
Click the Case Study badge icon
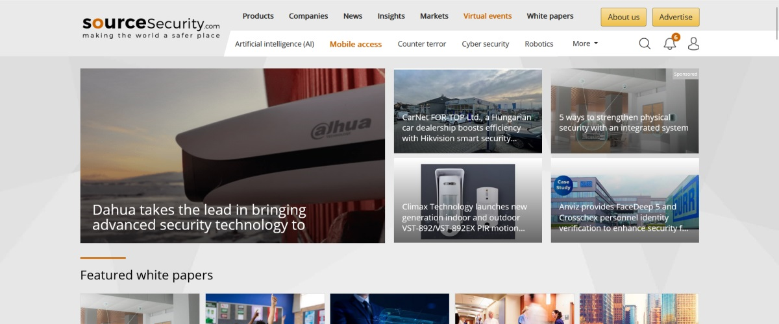(563, 185)
